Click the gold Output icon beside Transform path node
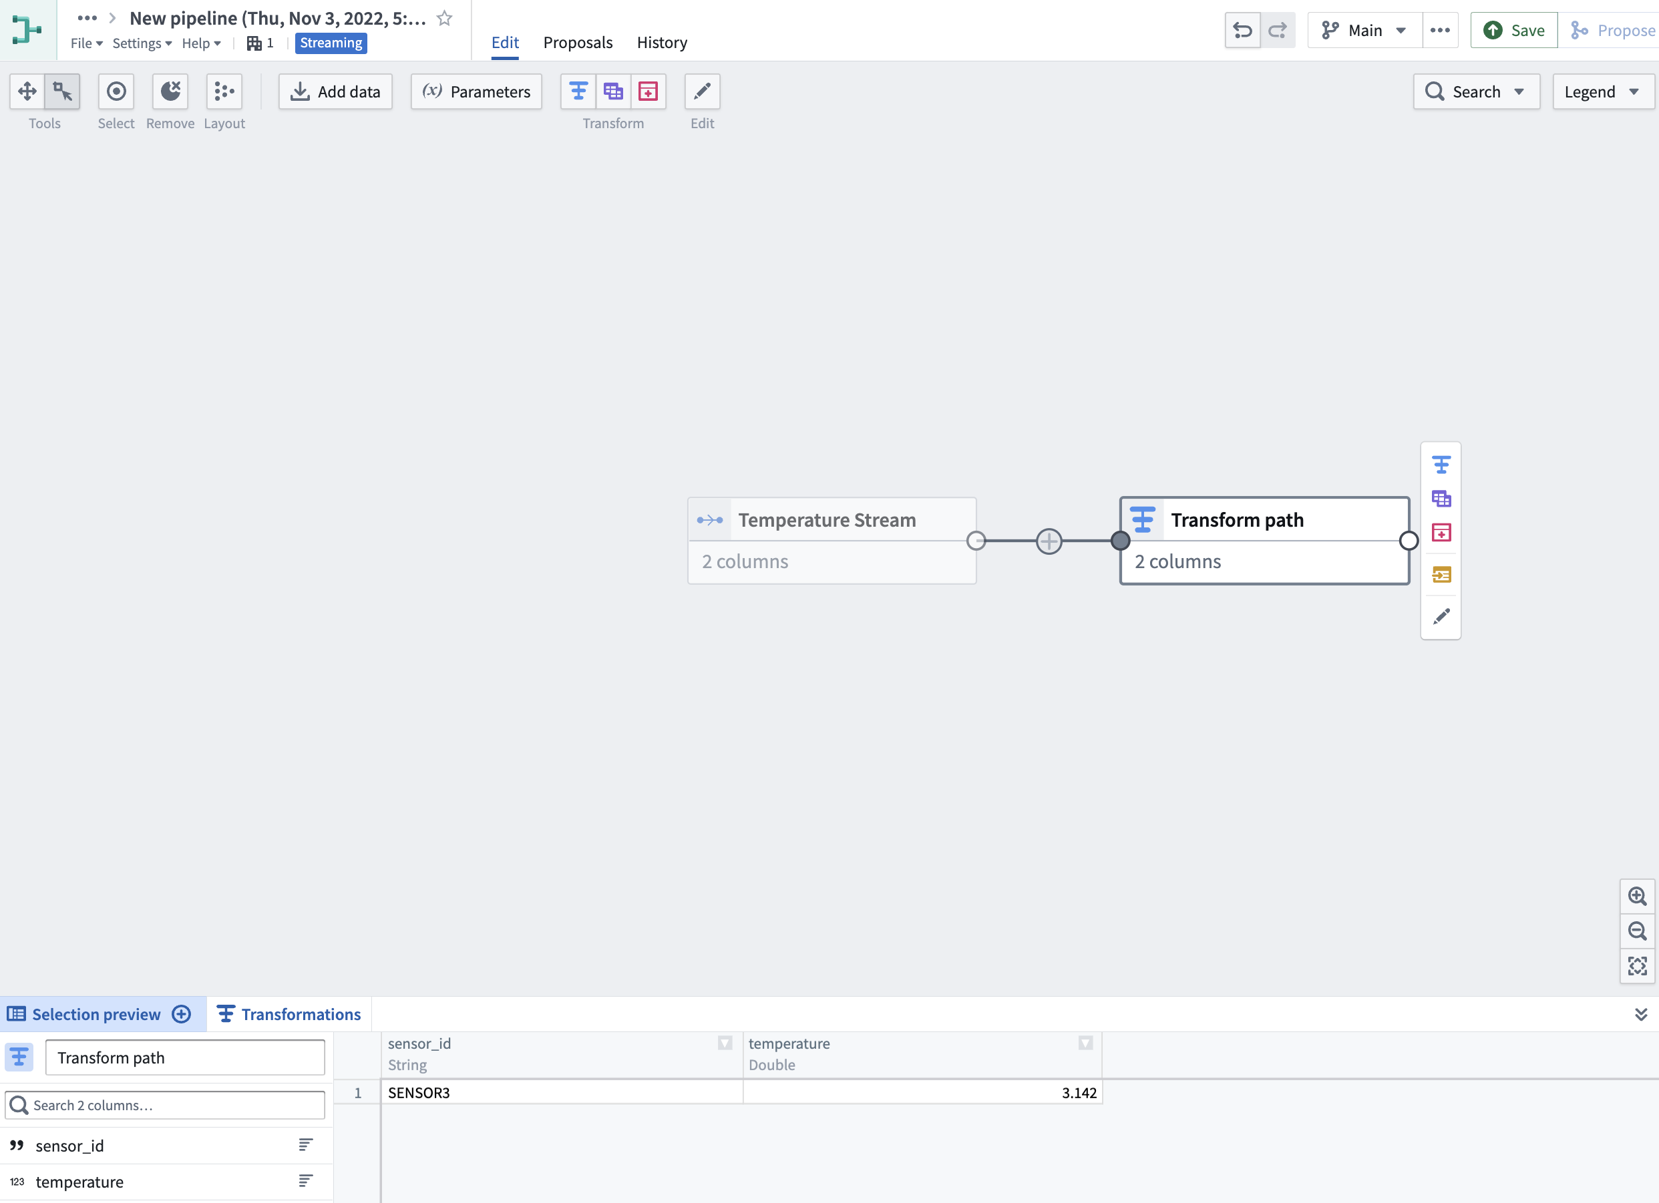Viewport: 1659px width, 1203px height. pyautogui.click(x=1442, y=575)
